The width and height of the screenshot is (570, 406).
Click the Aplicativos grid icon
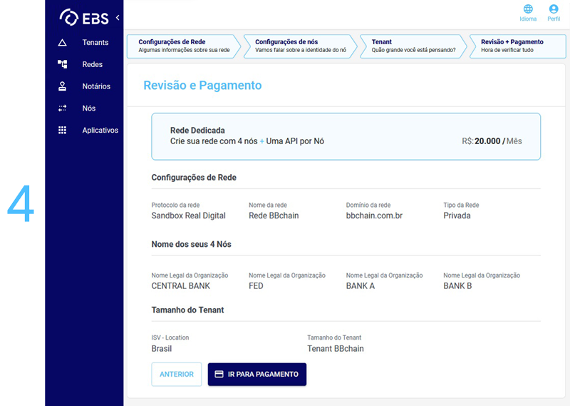pyautogui.click(x=62, y=131)
